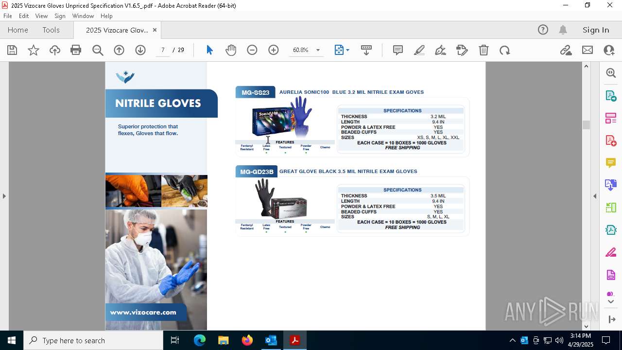Open the notifications bell
Screen dimensions: 622x350
click(x=563, y=30)
